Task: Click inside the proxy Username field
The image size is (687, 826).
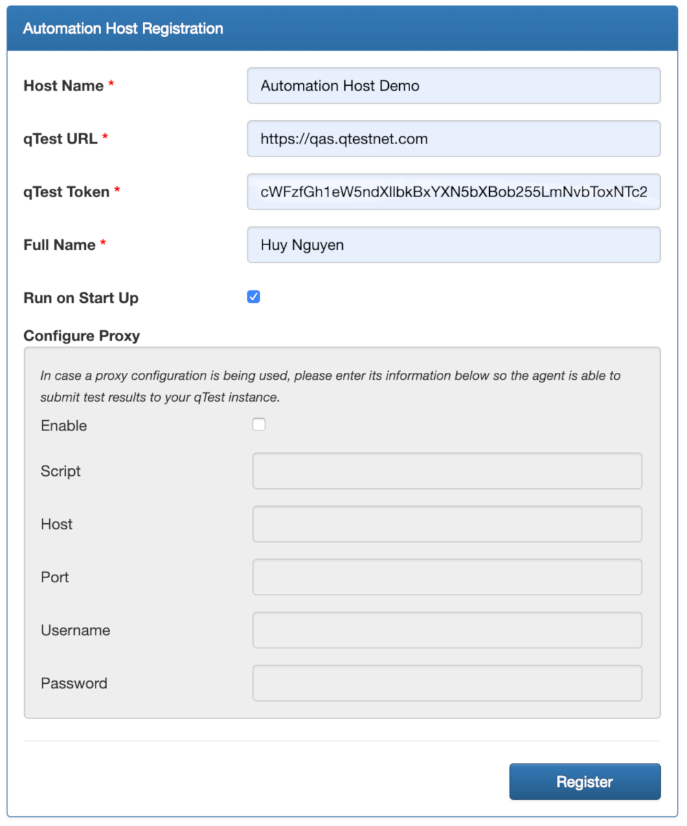Action: click(x=447, y=630)
